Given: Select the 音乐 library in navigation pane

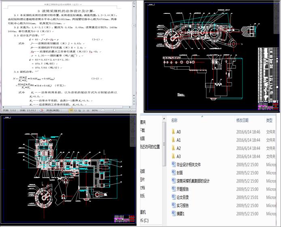Looking at the screenshot, I should click(x=143, y=196).
